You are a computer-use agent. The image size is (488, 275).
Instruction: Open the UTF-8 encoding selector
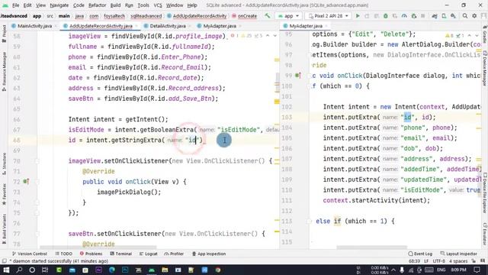coord(439,261)
